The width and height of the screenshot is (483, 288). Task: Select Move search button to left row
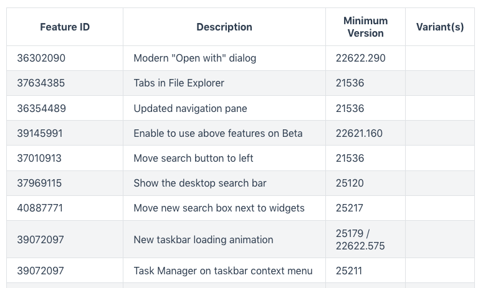pyautogui.click(x=241, y=158)
